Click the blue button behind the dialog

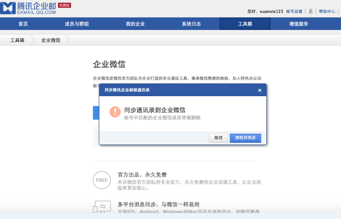[96, 113]
